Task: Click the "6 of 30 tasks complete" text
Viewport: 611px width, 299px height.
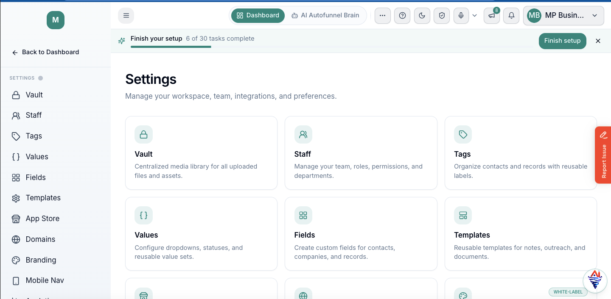Action: coord(220,39)
